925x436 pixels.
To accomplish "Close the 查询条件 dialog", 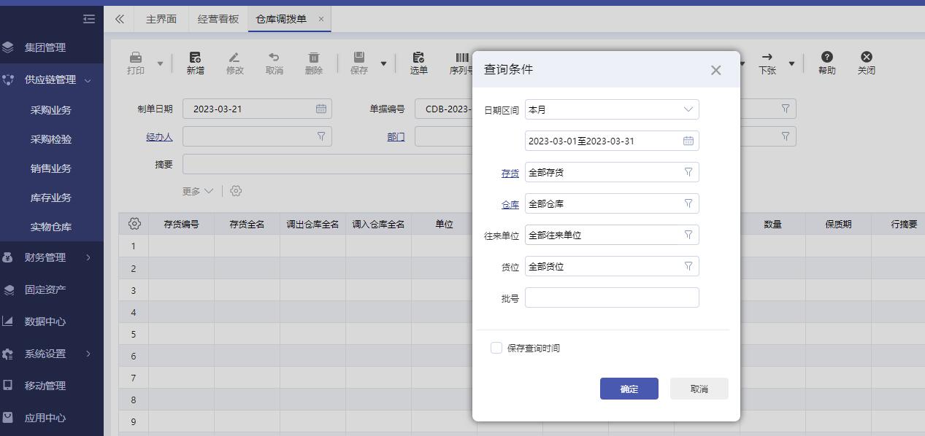I will pyautogui.click(x=715, y=70).
